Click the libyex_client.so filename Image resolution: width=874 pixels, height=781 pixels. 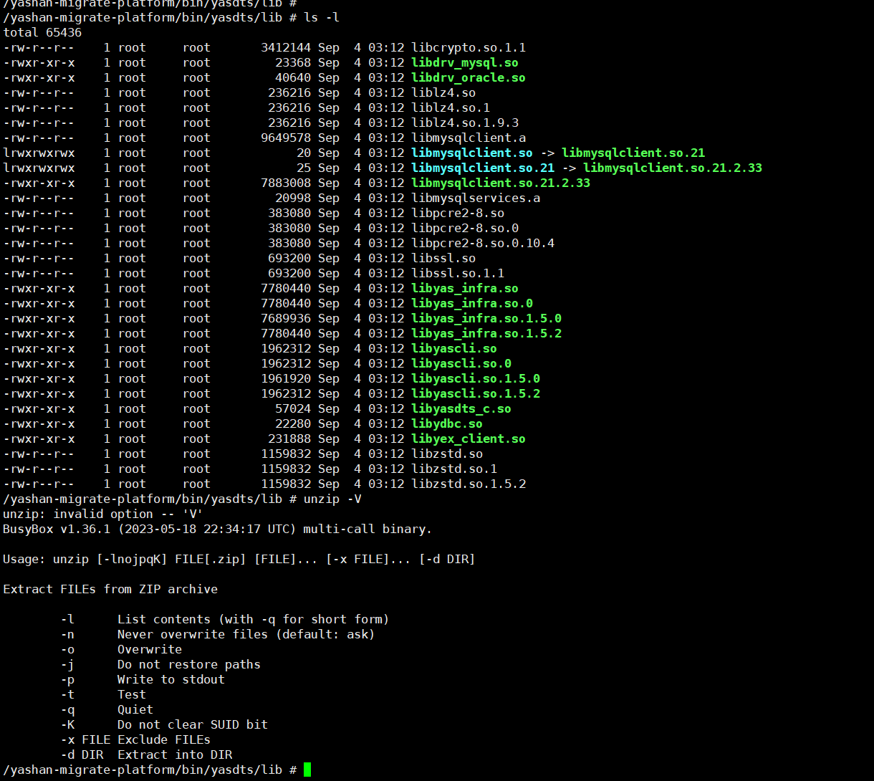click(468, 439)
